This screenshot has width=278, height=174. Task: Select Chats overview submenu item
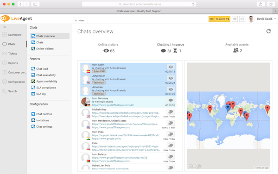(50, 36)
